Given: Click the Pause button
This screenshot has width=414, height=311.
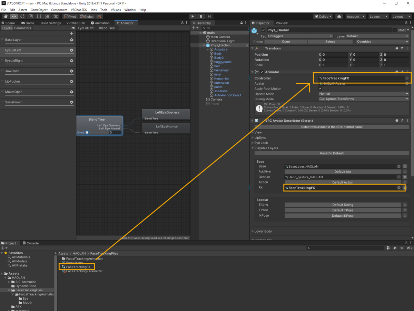Looking at the screenshot, I should (201, 16).
